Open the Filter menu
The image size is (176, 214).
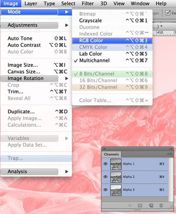tap(88, 3)
